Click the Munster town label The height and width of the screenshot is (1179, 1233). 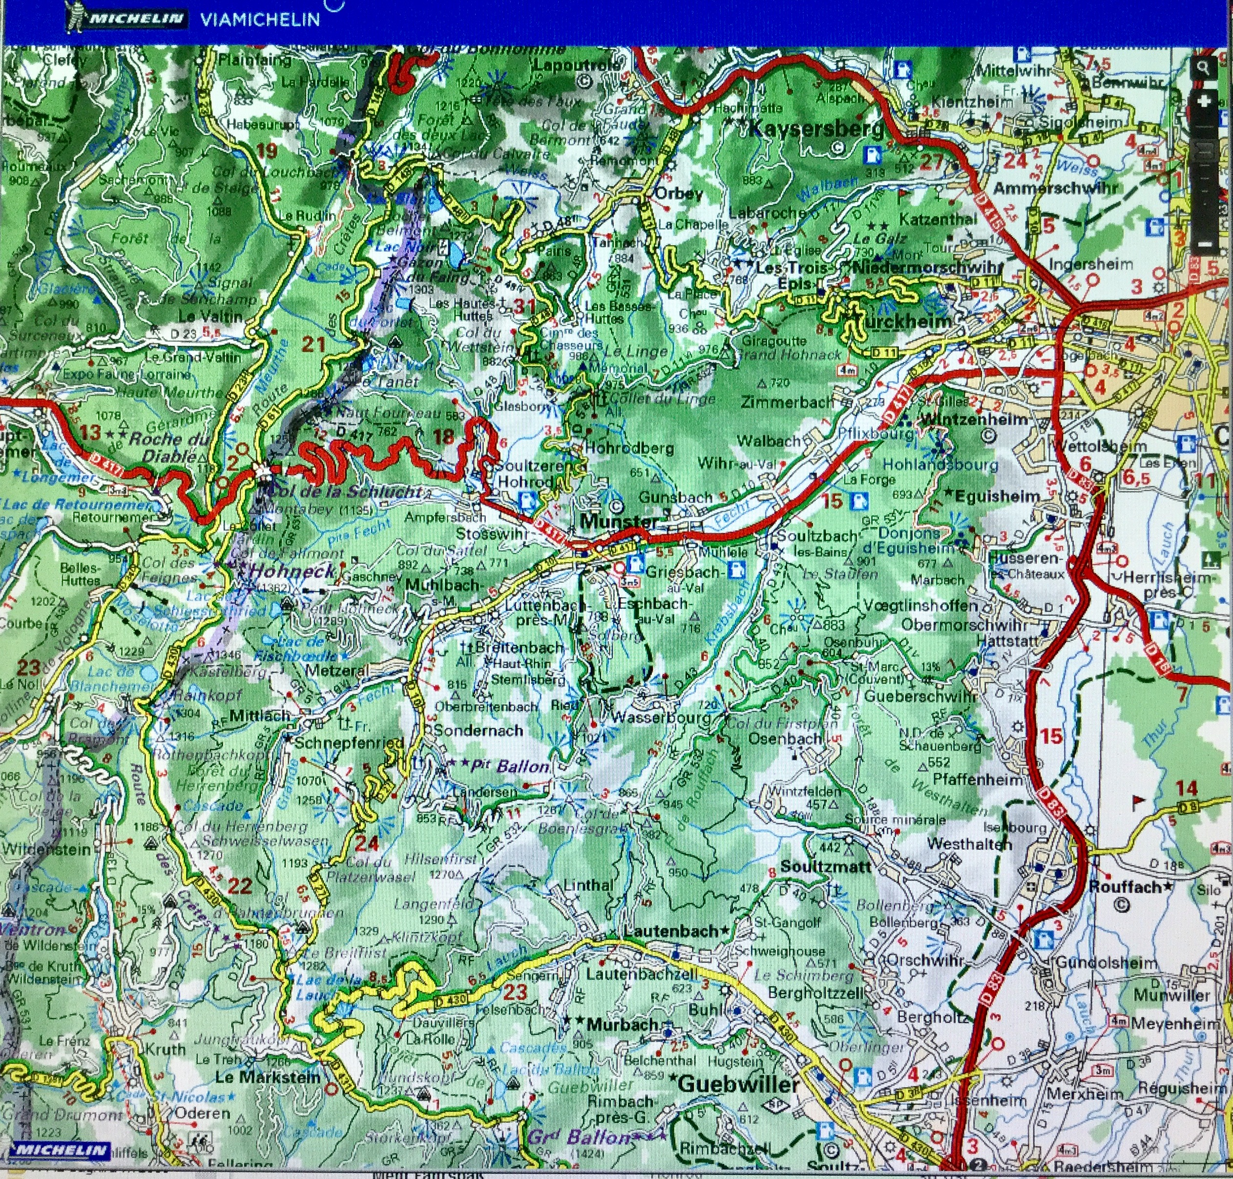point(620,521)
